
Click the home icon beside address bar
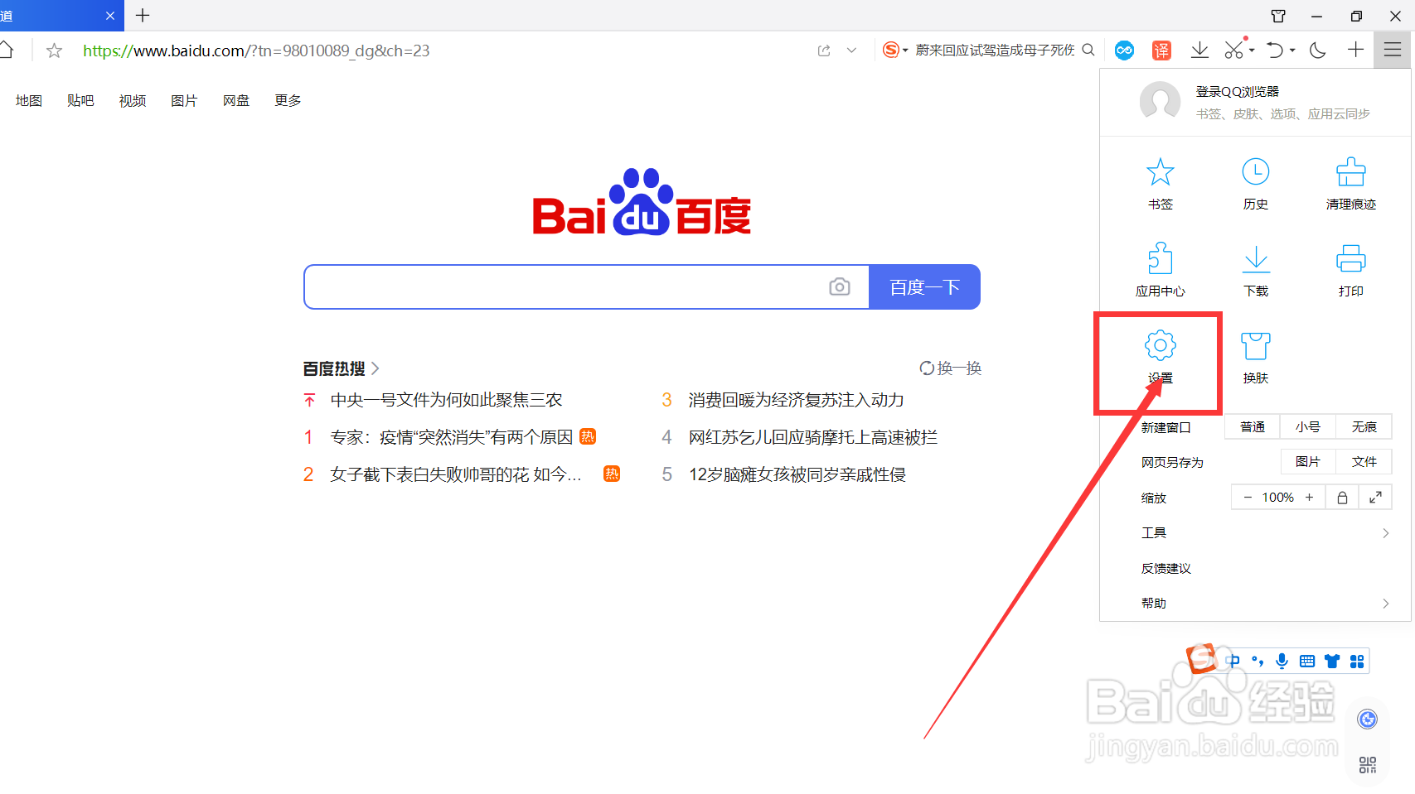(x=7, y=51)
